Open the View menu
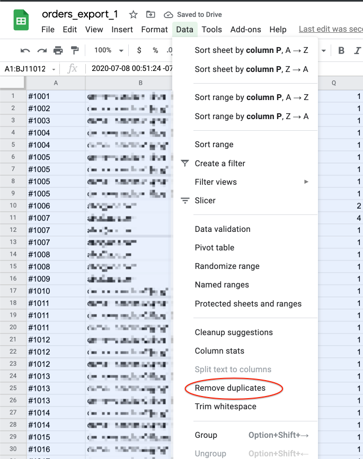363x459 pixels. (x=94, y=30)
